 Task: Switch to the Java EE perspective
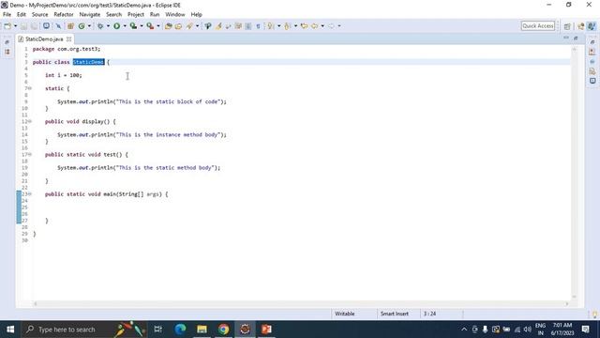click(x=581, y=26)
